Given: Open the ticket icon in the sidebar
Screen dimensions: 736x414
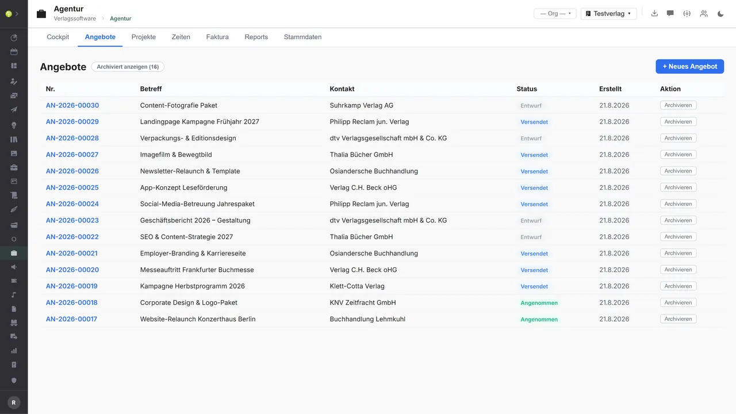Looking at the screenshot, I should [14, 281].
